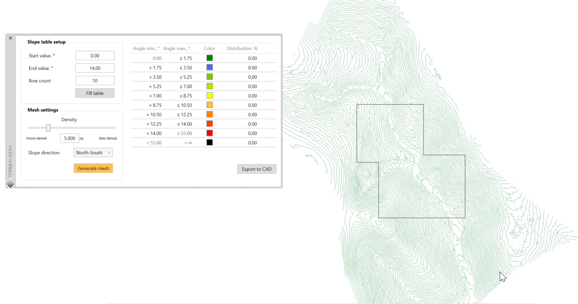Open the black color swatch
The image size is (578, 304).
[x=210, y=143]
